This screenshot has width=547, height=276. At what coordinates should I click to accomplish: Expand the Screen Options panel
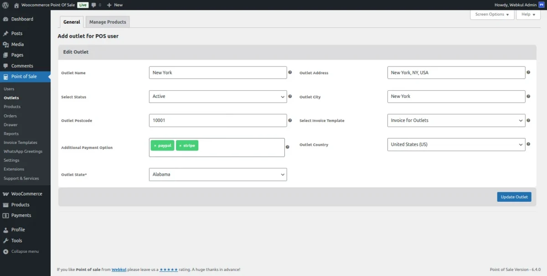point(492,15)
